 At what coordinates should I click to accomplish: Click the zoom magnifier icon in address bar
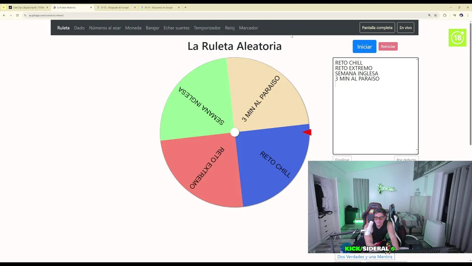pos(429,15)
